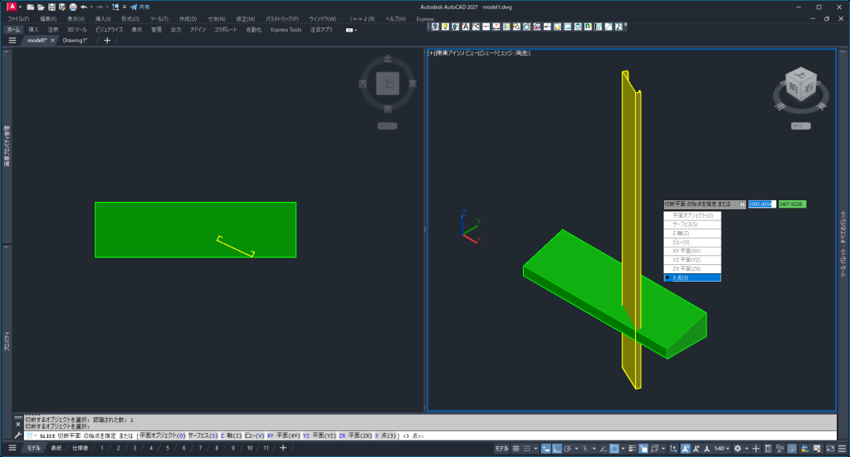Click the Save icon in quick access toolbar

(51, 7)
